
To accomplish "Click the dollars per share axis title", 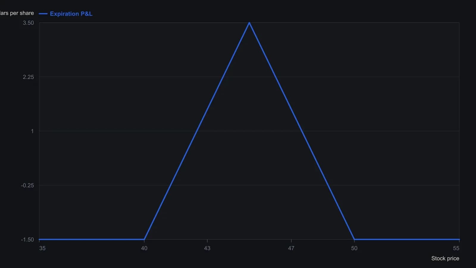I will pos(17,13).
